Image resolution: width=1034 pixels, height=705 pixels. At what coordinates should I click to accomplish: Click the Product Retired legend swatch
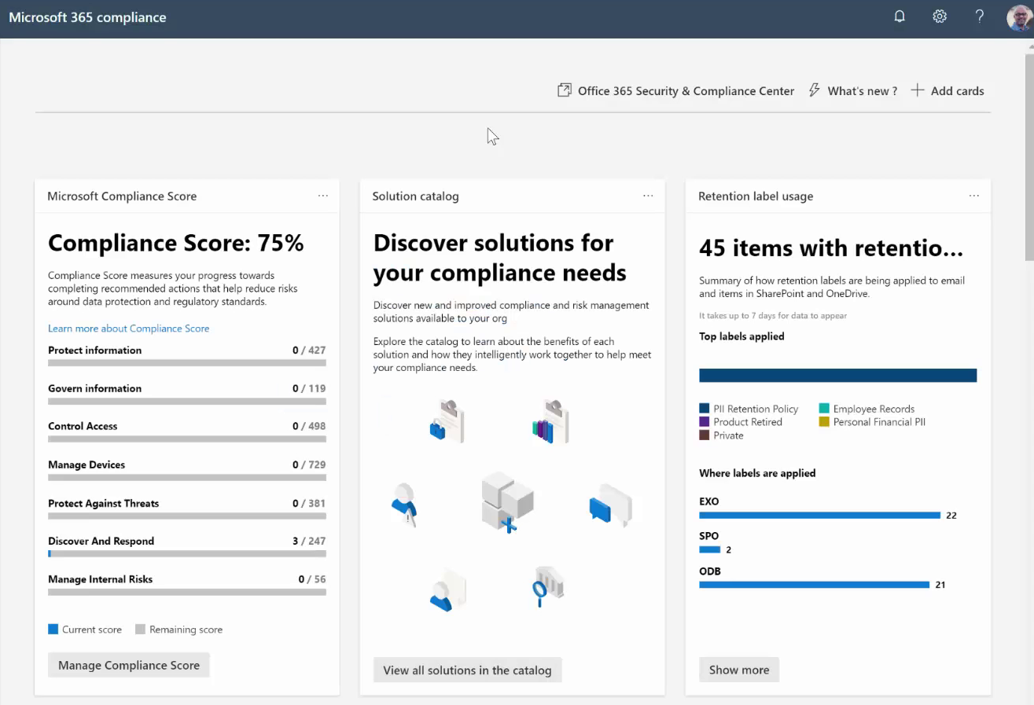[x=705, y=422]
